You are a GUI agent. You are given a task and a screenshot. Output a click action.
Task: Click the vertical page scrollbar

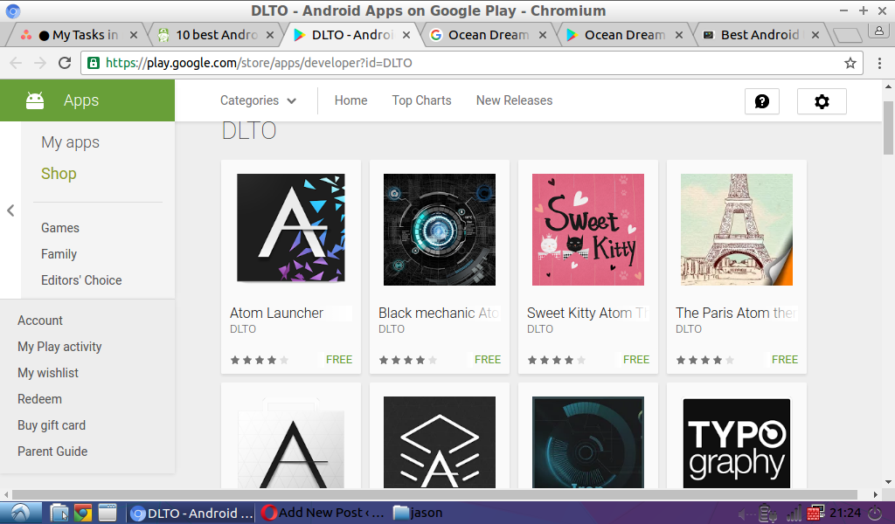click(x=888, y=128)
